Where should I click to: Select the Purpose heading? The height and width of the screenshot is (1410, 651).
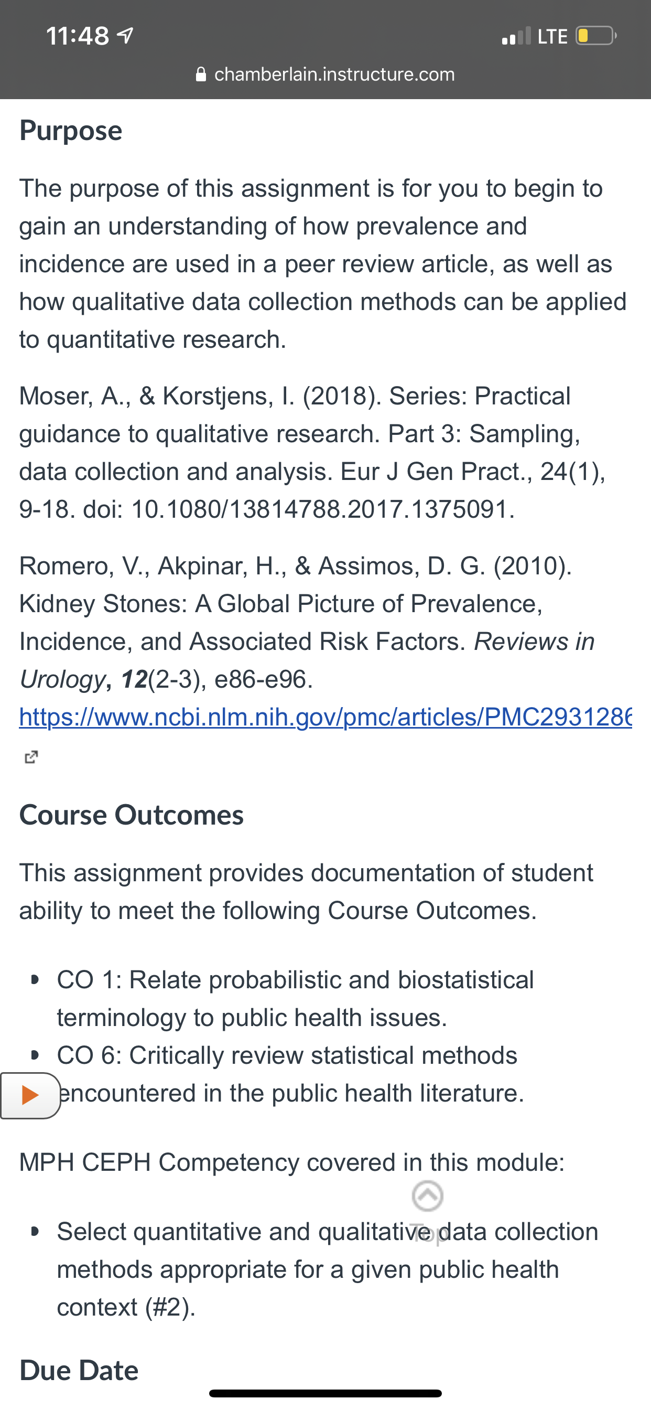click(71, 130)
